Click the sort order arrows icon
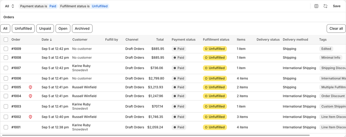The width and height of the screenshot is (346, 137). tap(325, 6)
